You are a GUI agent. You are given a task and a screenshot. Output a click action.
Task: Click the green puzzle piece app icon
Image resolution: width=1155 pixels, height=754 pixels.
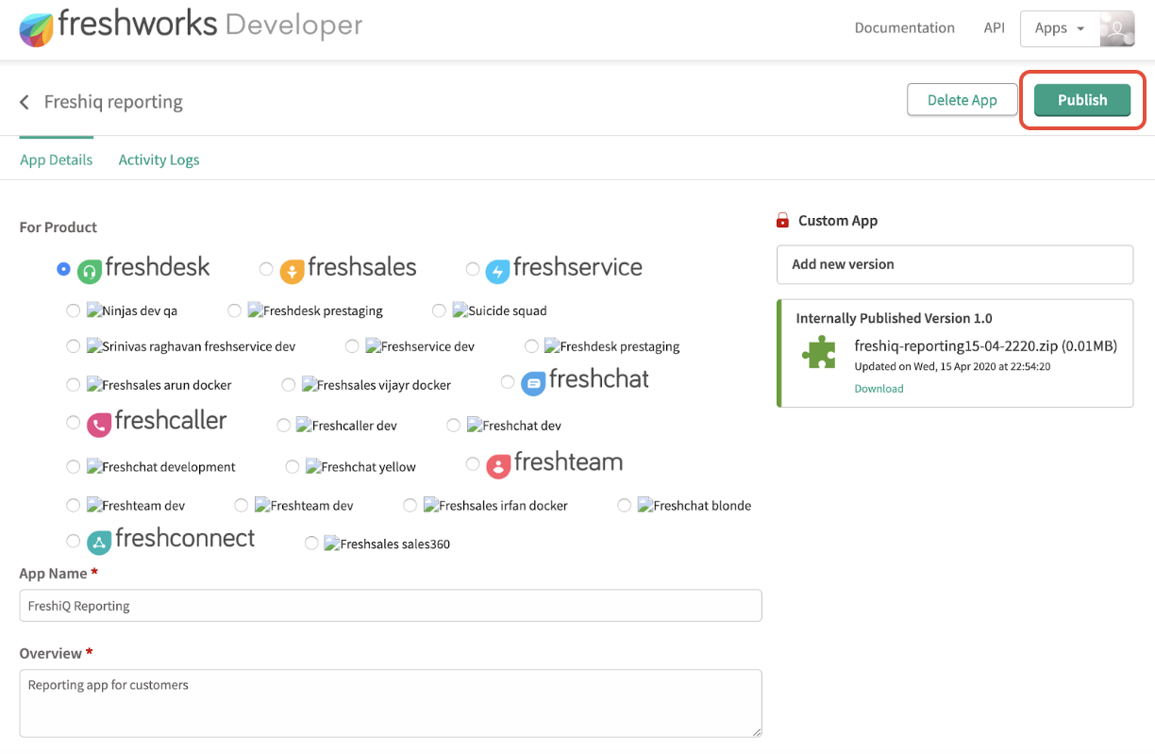click(x=818, y=354)
